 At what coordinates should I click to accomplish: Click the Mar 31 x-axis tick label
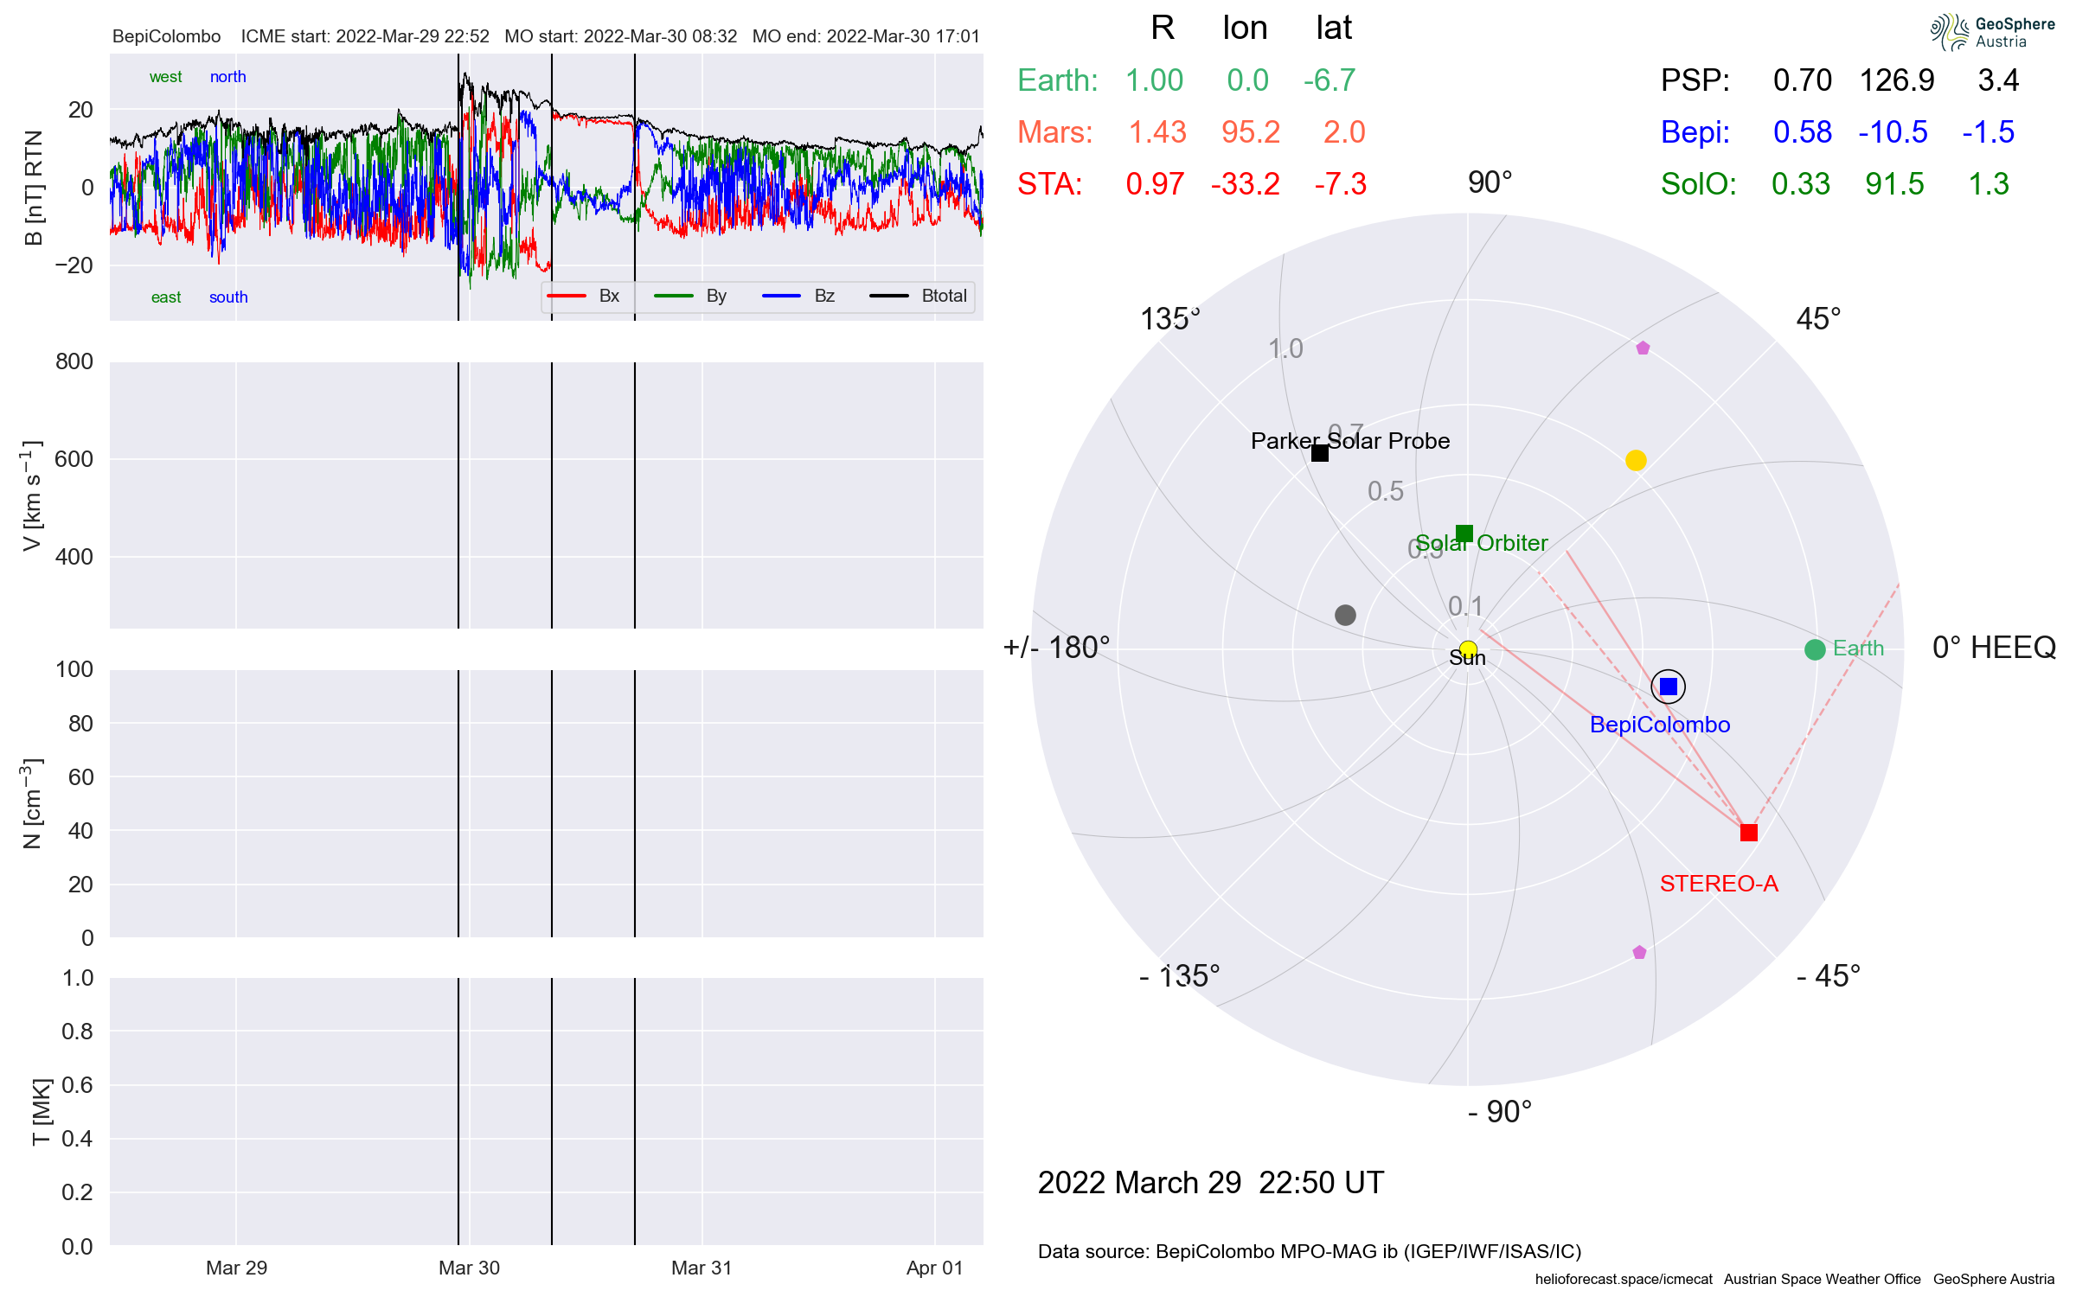702,1268
